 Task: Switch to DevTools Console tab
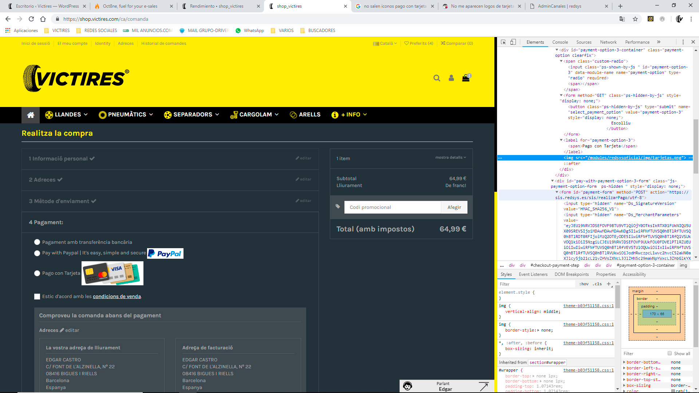560,42
